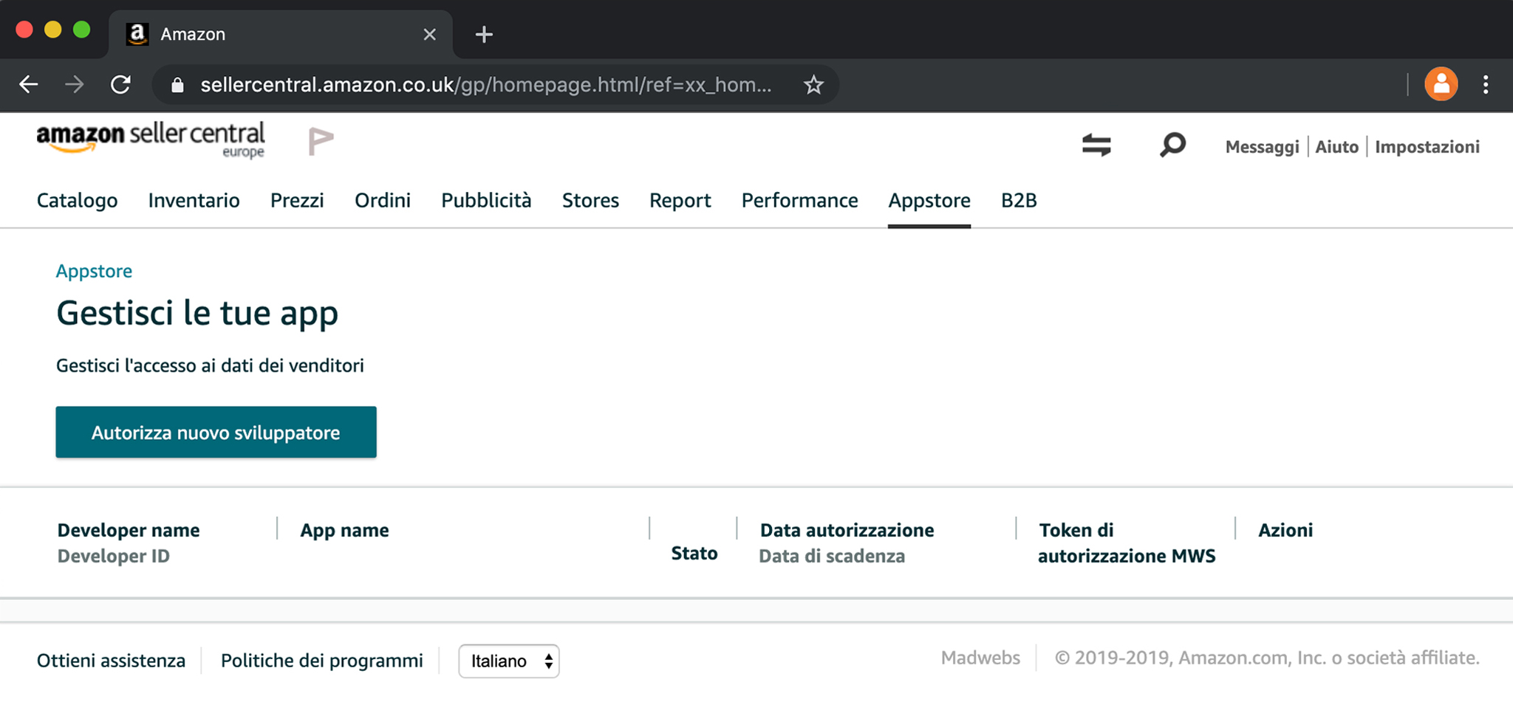Open search with the magnifier icon
The image size is (1513, 702).
pyautogui.click(x=1172, y=145)
